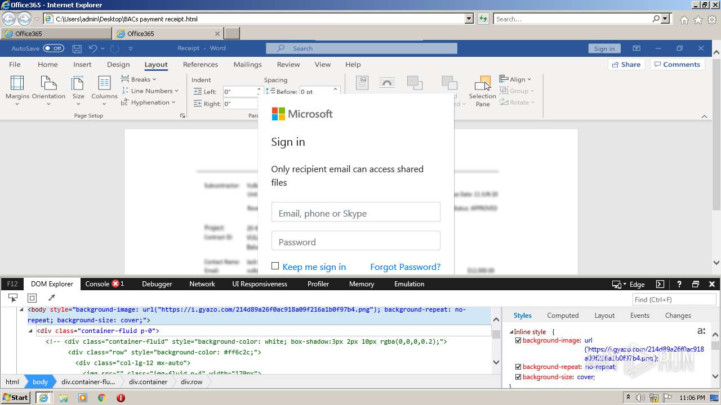Click the DOM Explorer vertical scrollbar thumb
Viewport: 721px width, 405px height.
coord(496,334)
